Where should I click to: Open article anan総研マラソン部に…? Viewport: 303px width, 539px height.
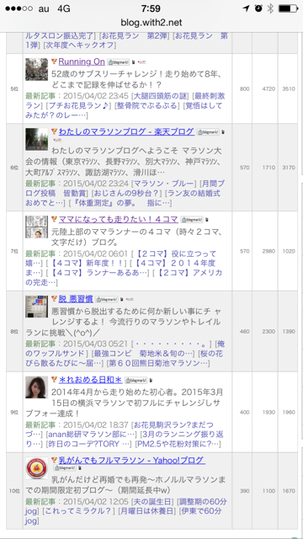click(x=91, y=435)
